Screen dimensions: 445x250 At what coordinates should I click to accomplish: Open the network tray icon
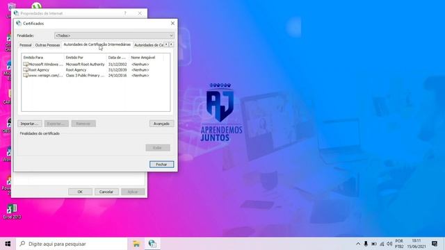click(382, 244)
